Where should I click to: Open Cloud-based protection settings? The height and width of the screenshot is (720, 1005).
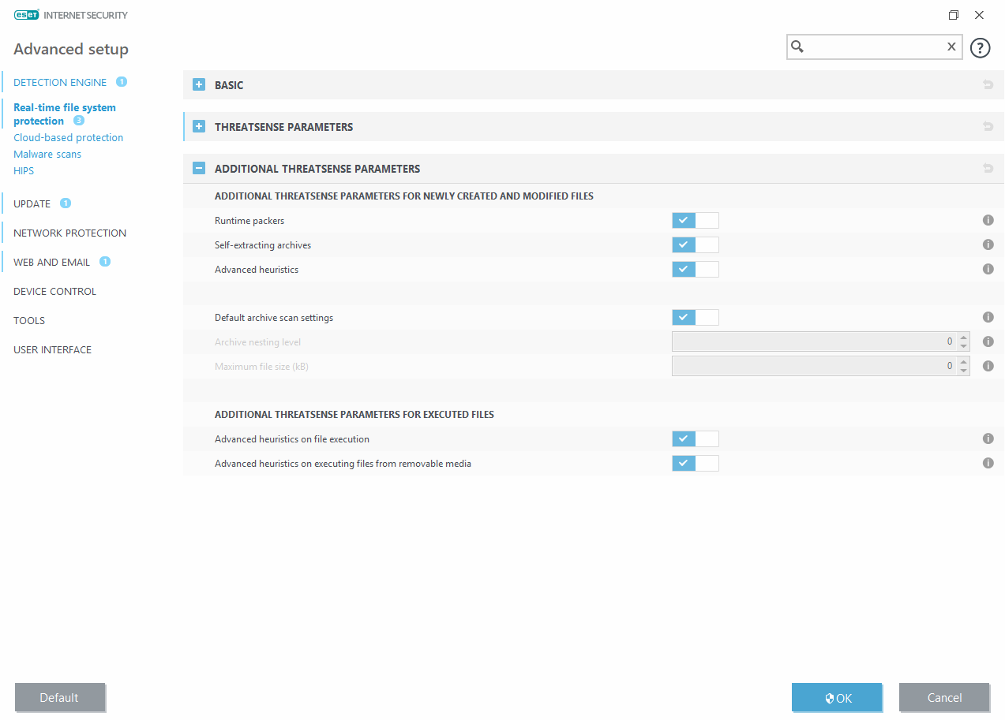[x=68, y=138]
